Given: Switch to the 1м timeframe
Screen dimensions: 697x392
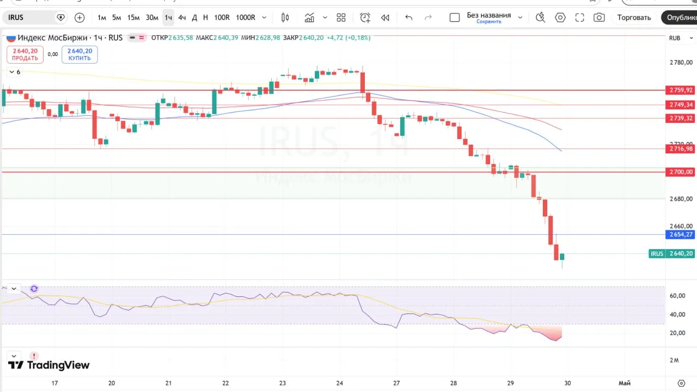Looking at the screenshot, I should click(x=102, y=17).
